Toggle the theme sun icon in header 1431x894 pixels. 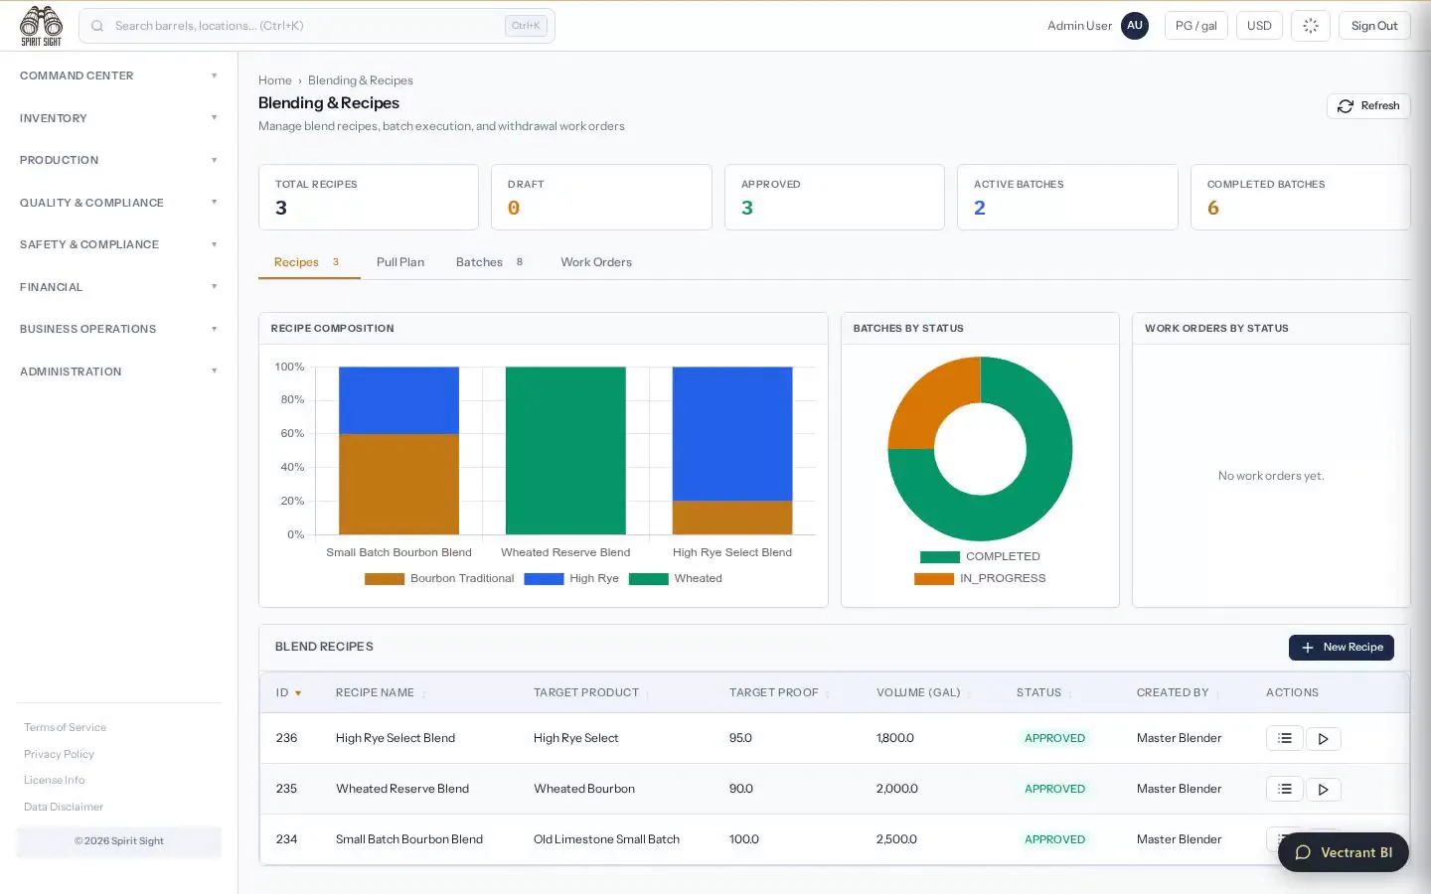1311,26
